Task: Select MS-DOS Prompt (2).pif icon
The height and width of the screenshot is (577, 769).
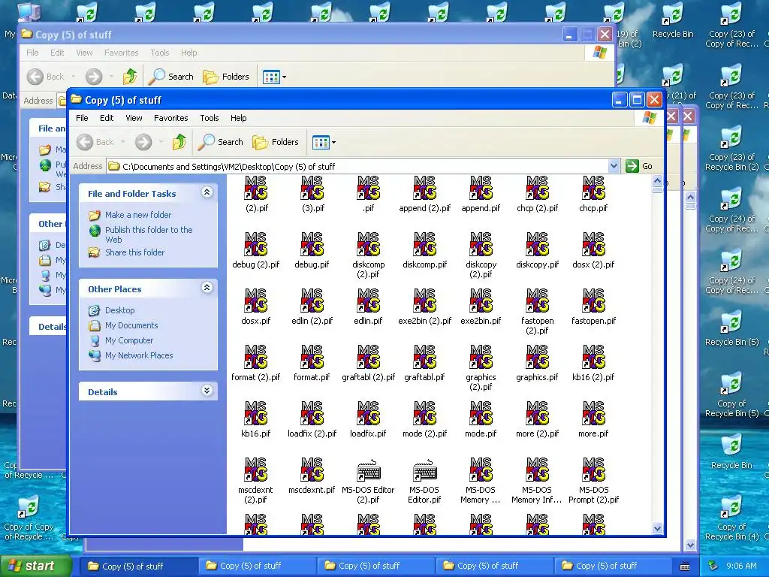Action: (x=593, y=470)
